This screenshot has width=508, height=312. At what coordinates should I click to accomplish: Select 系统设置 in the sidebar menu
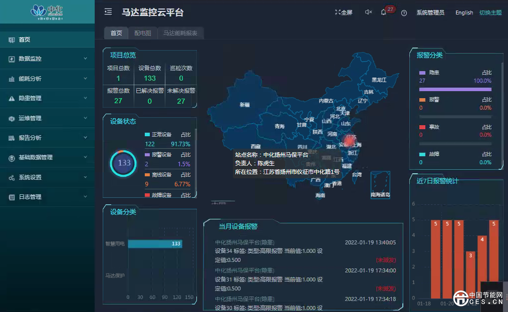[x=47, y=177]
